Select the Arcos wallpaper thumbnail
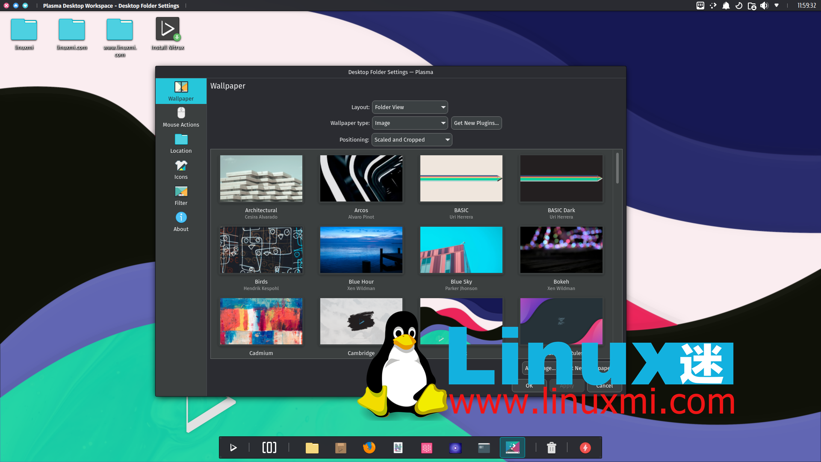The image size is (821, 462). point(361,178)
